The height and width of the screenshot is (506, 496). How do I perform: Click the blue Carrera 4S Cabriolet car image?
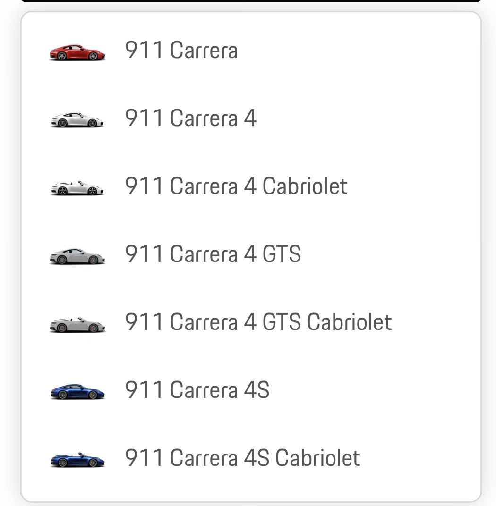[x=77, y=460]
